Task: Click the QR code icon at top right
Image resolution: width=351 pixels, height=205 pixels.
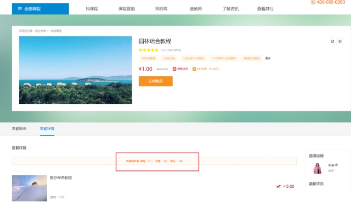Action: [x=340, y=41]
